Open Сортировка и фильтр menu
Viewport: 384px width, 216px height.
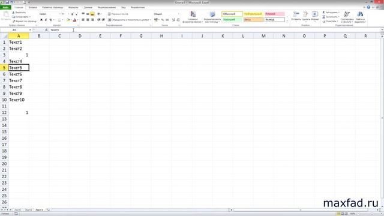click(x=347, y=17)
